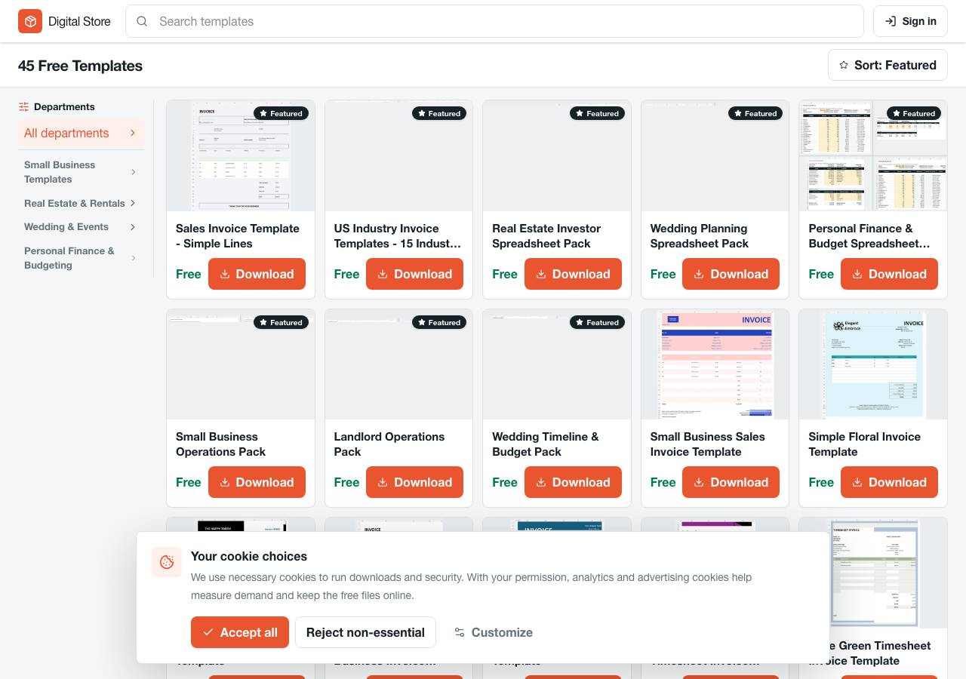Download Small Business Operations Pack
The image size is (966, 679).
[257, 482]
